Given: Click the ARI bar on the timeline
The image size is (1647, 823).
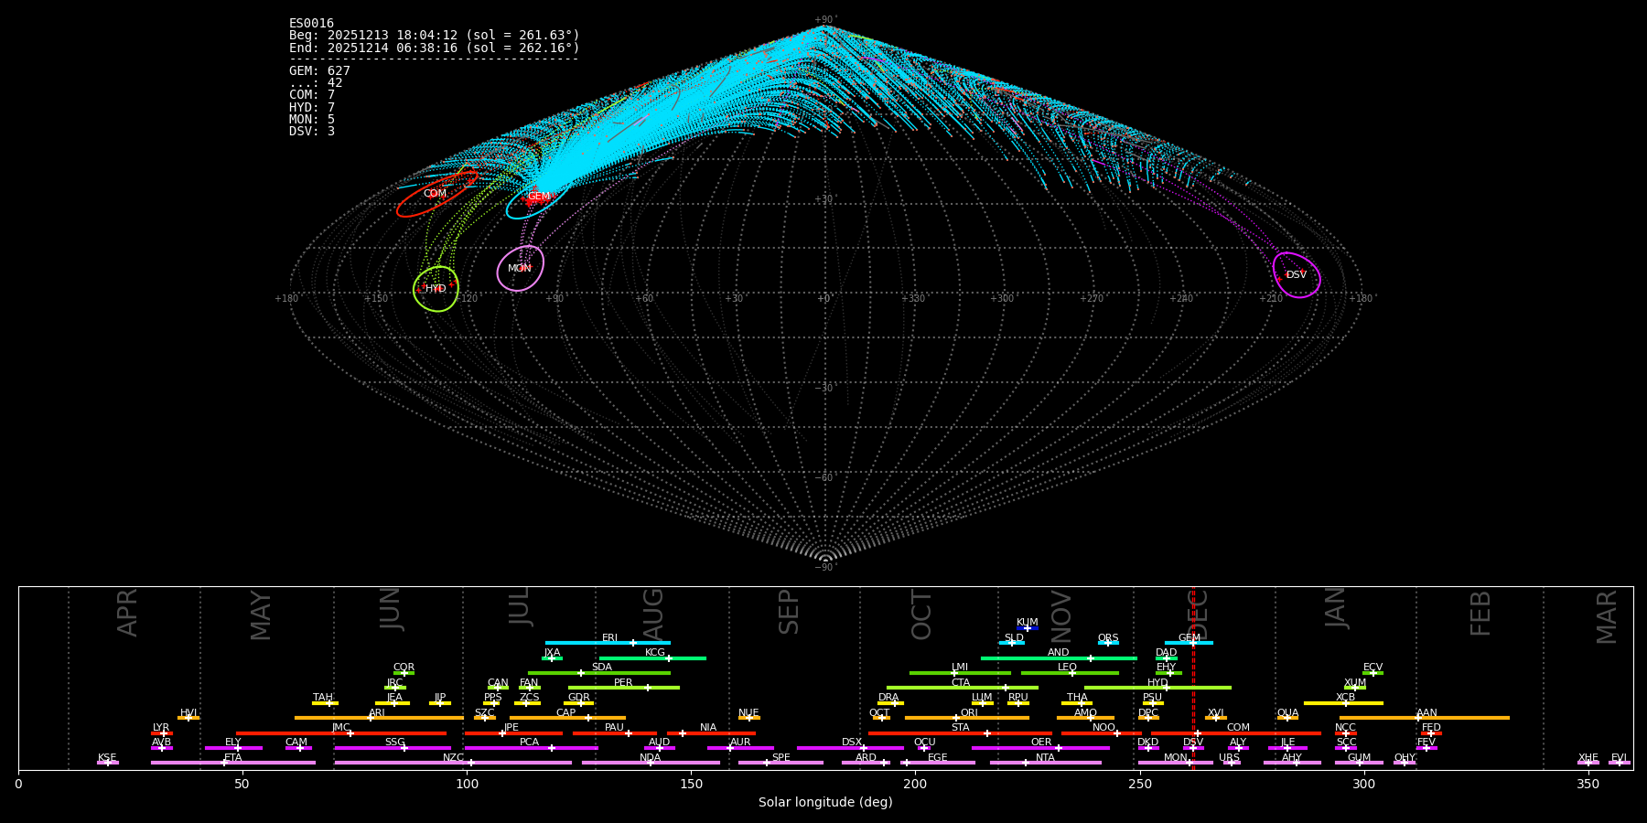Looking at the screenshot, I should tap(379, 718).
